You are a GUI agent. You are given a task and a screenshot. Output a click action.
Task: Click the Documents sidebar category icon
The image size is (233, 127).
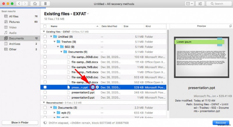click(x=6, y=38)
